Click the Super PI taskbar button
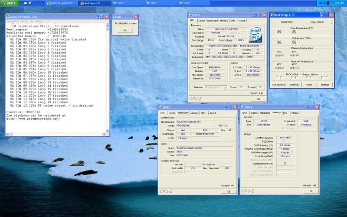The image size is (347, 217). pyautogui.click(x=62, y=3)
